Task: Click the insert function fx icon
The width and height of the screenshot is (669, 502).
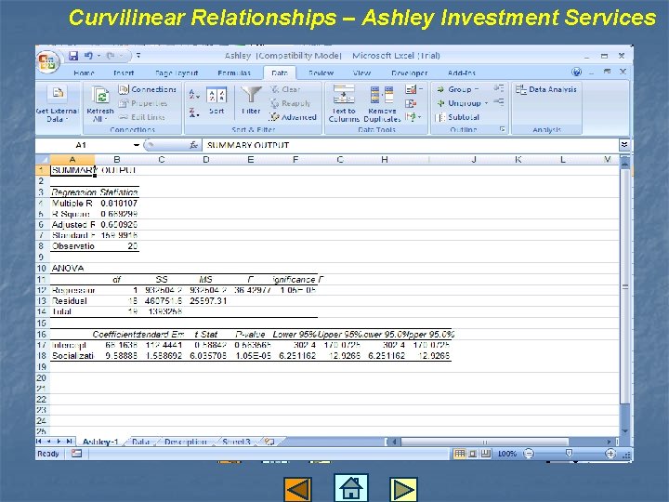Action: (193, 145)
